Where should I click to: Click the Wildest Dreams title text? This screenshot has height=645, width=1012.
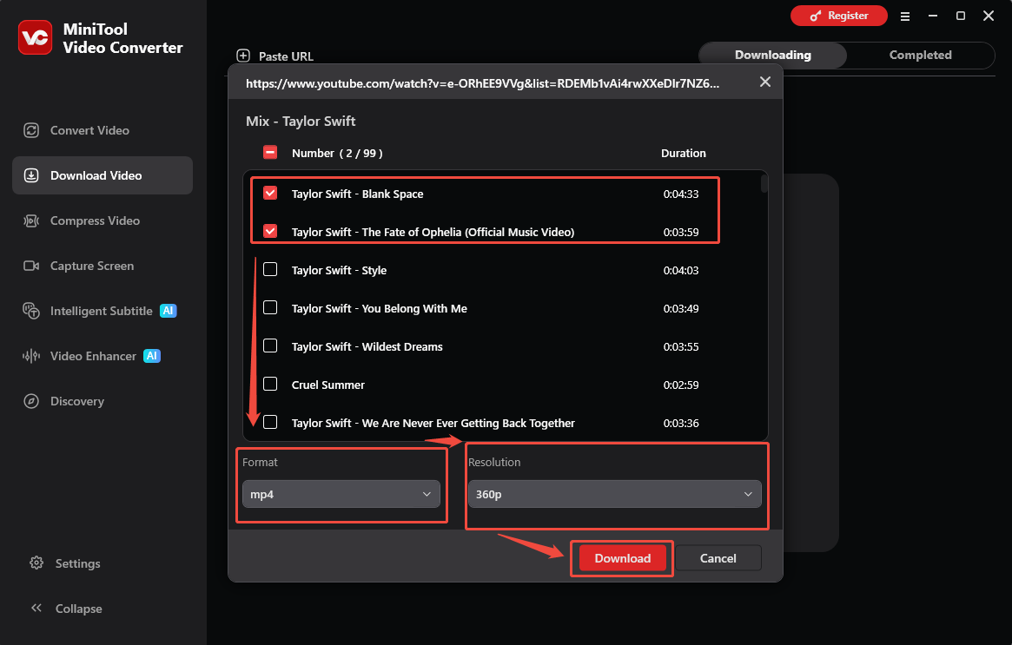pos(367,347)
